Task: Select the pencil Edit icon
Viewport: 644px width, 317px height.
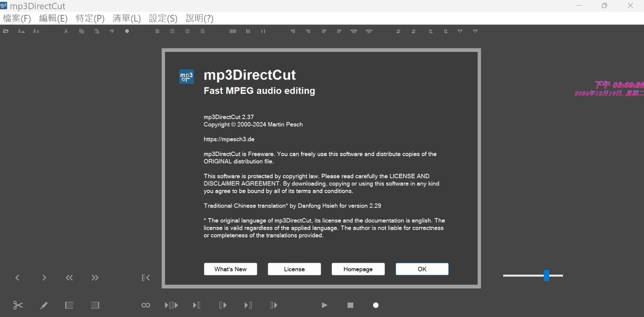Action: (x=44, y=305)
